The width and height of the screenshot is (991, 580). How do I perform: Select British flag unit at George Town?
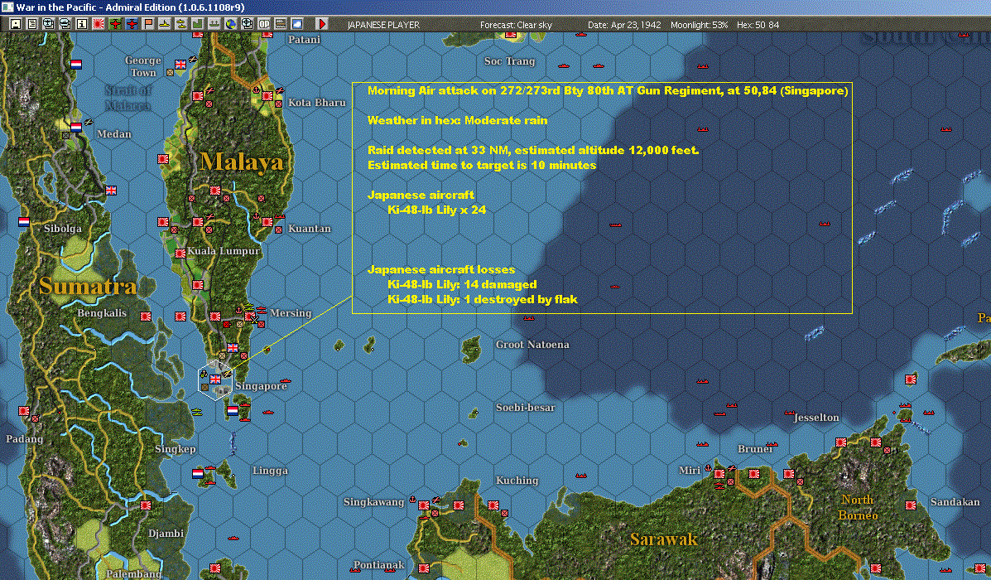click(180, 64)
